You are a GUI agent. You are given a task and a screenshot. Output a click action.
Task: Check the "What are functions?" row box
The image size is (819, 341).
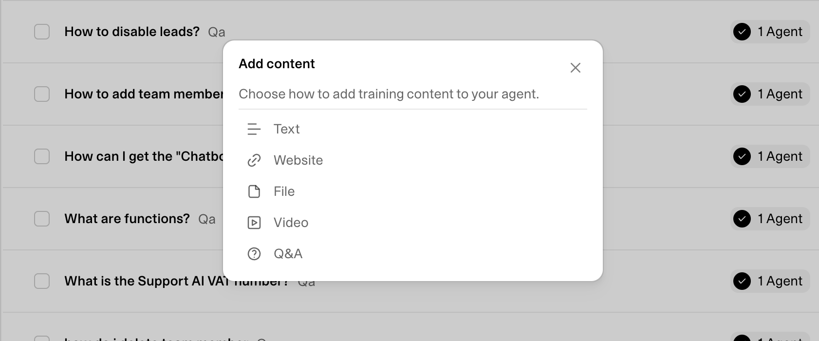coord(42,219)
